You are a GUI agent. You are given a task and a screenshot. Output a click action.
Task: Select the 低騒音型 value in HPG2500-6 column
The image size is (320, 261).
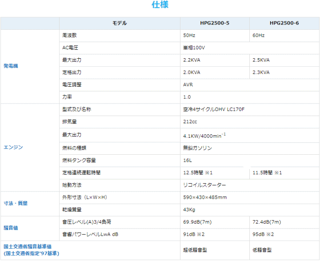coord(262,250)
